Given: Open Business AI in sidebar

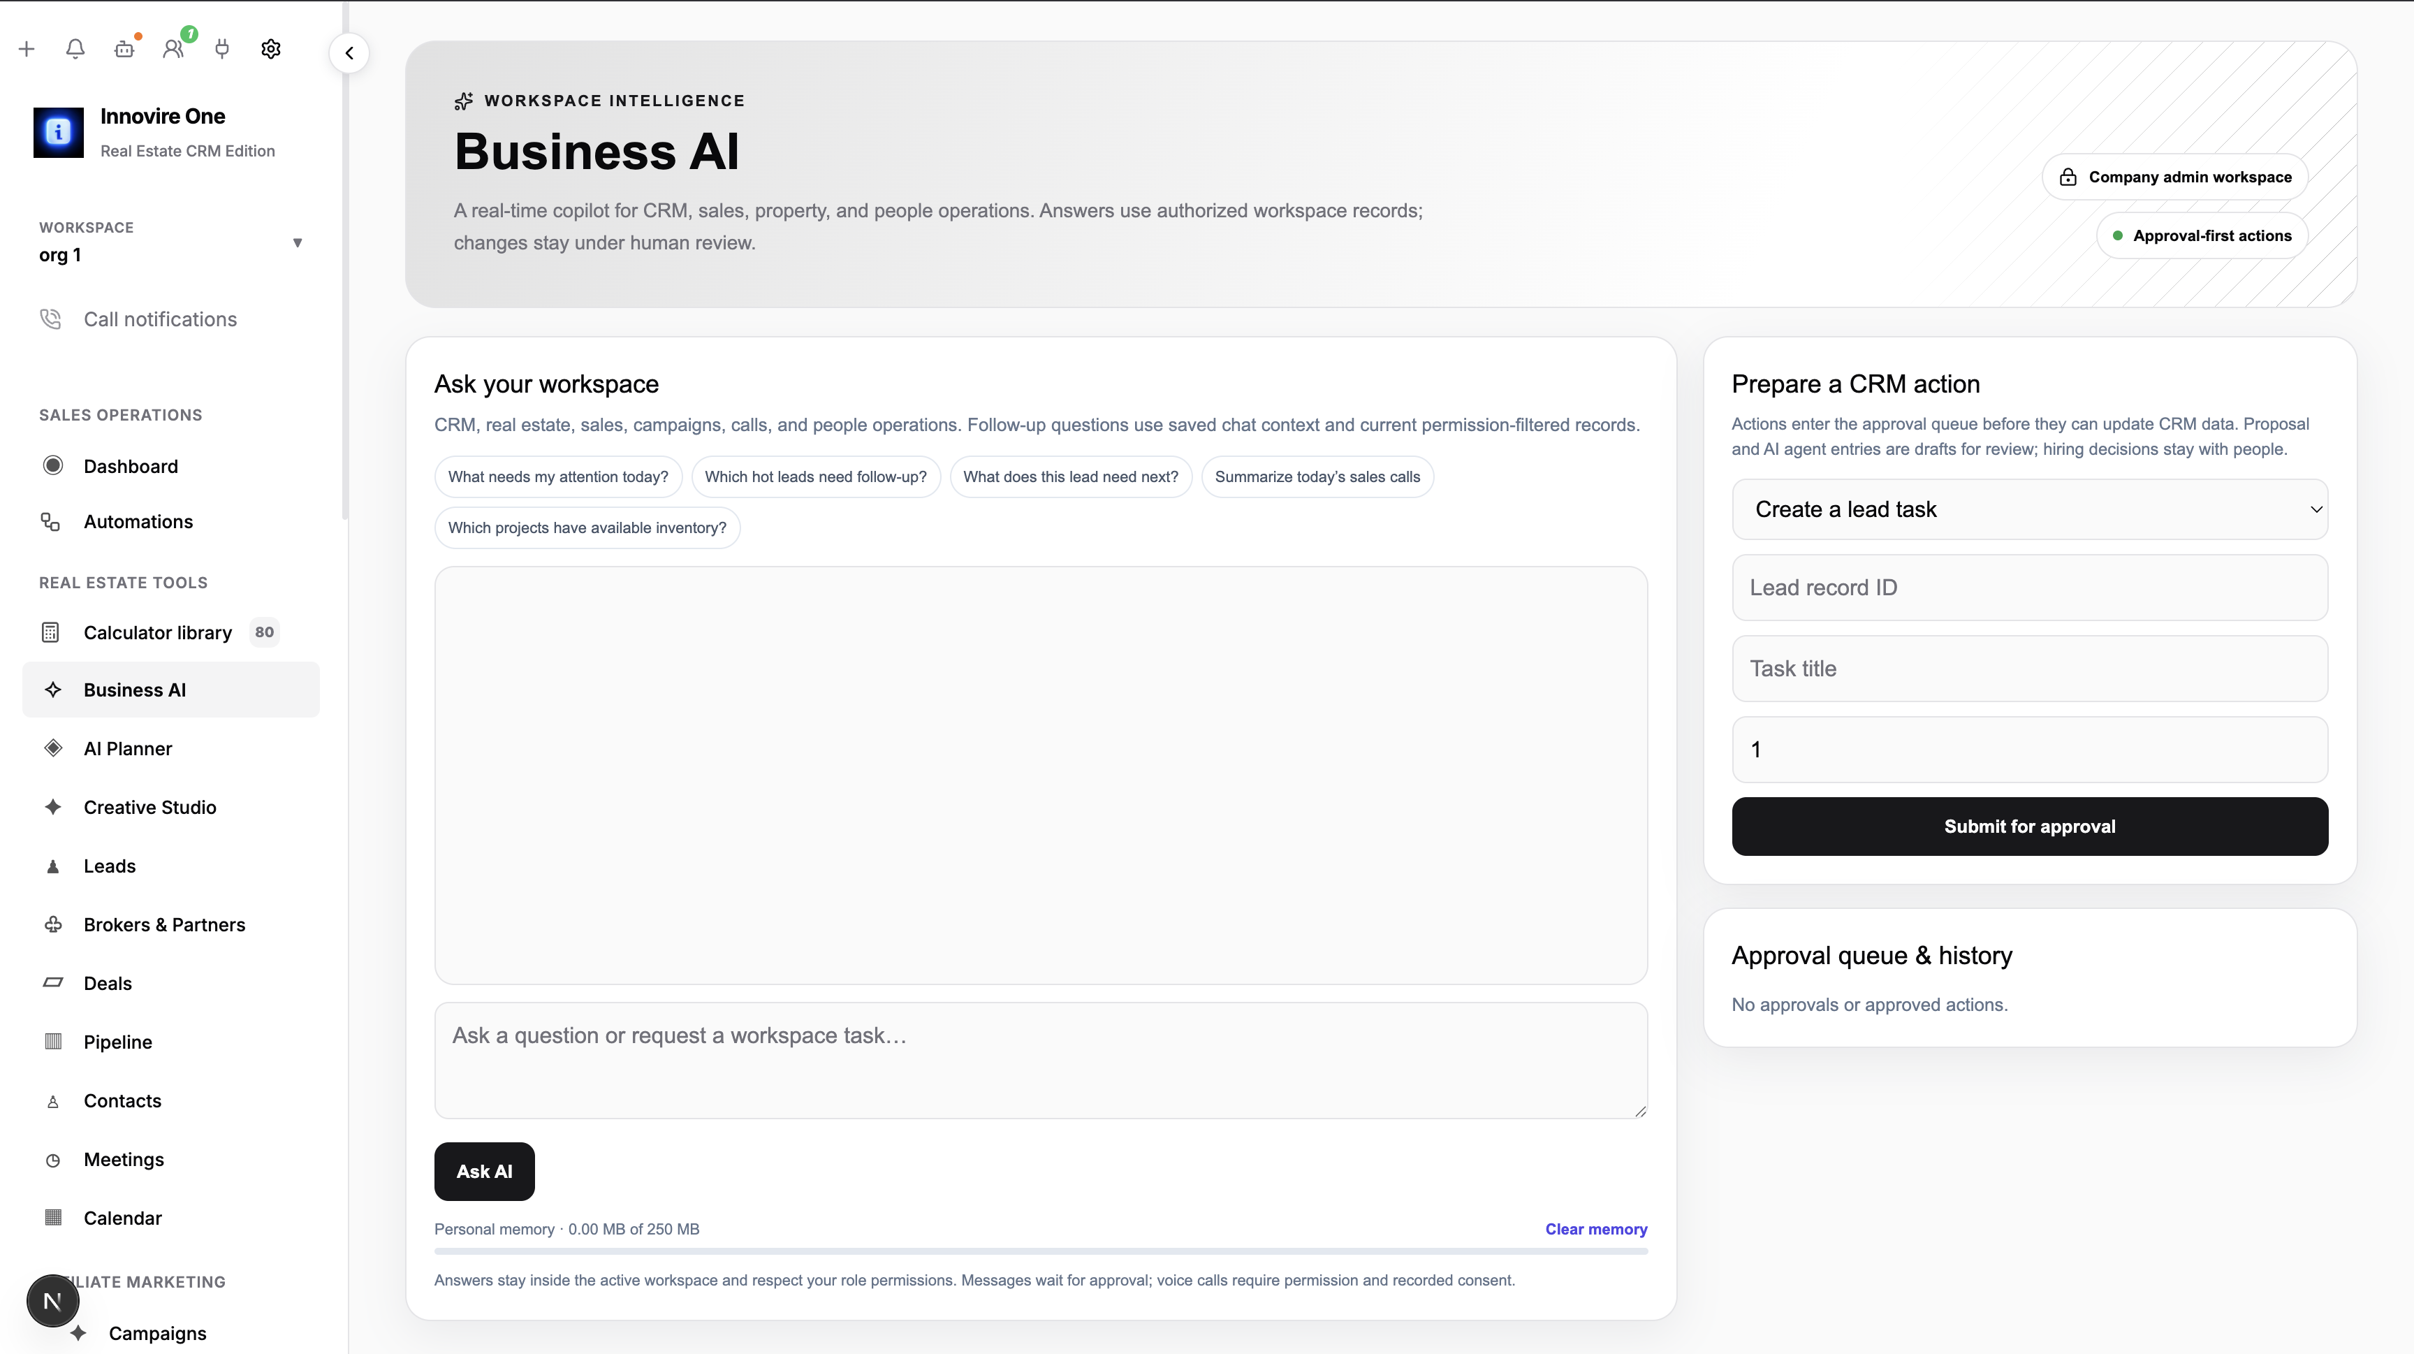Looking at the screenshot, I should coord(172,690).
